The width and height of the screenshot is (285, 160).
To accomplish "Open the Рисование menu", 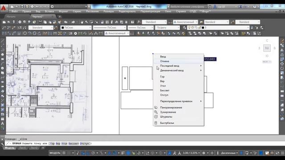I will tap(92, 12).
